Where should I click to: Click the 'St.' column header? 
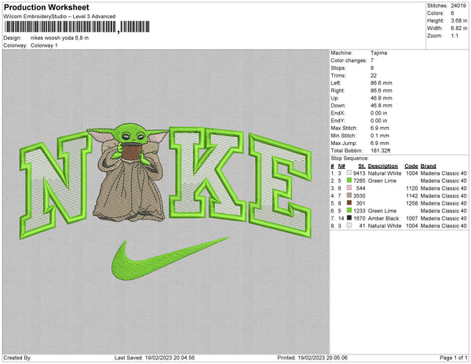pyautogui.click(x=362, y=166)
